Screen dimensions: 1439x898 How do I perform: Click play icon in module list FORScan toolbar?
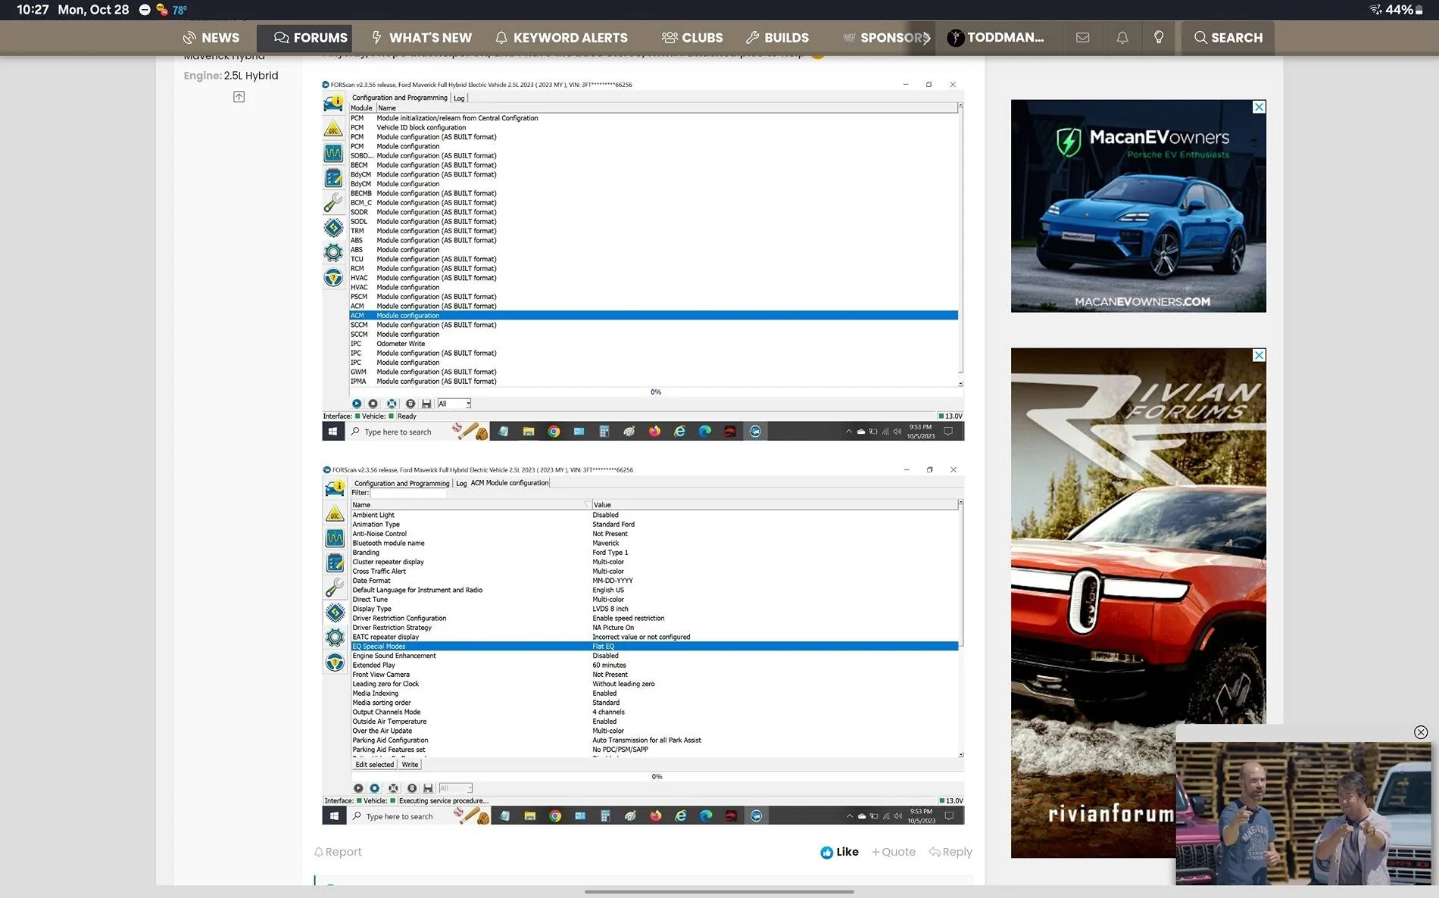[356, 404]
